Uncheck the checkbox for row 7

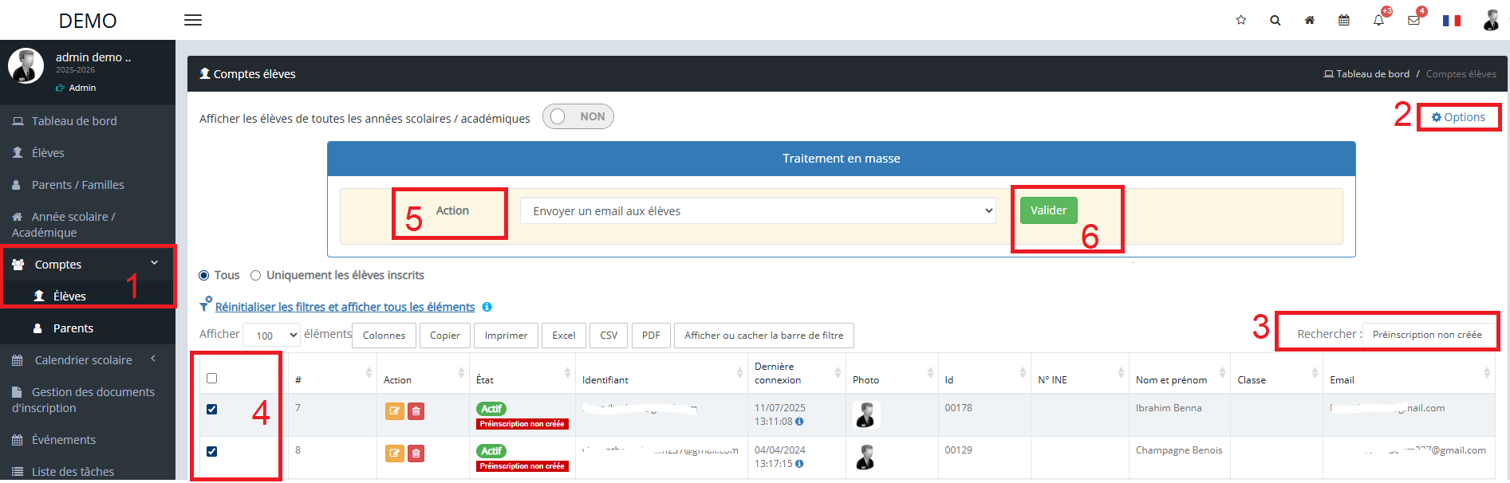point(212,409)
